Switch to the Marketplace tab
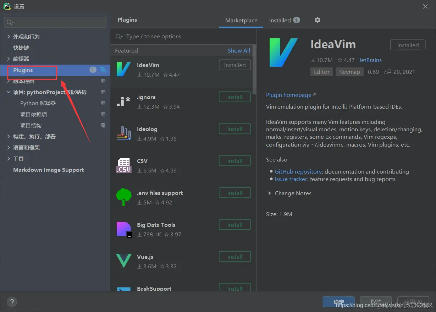This screenshot has width=436, height=312. [241, 20]
